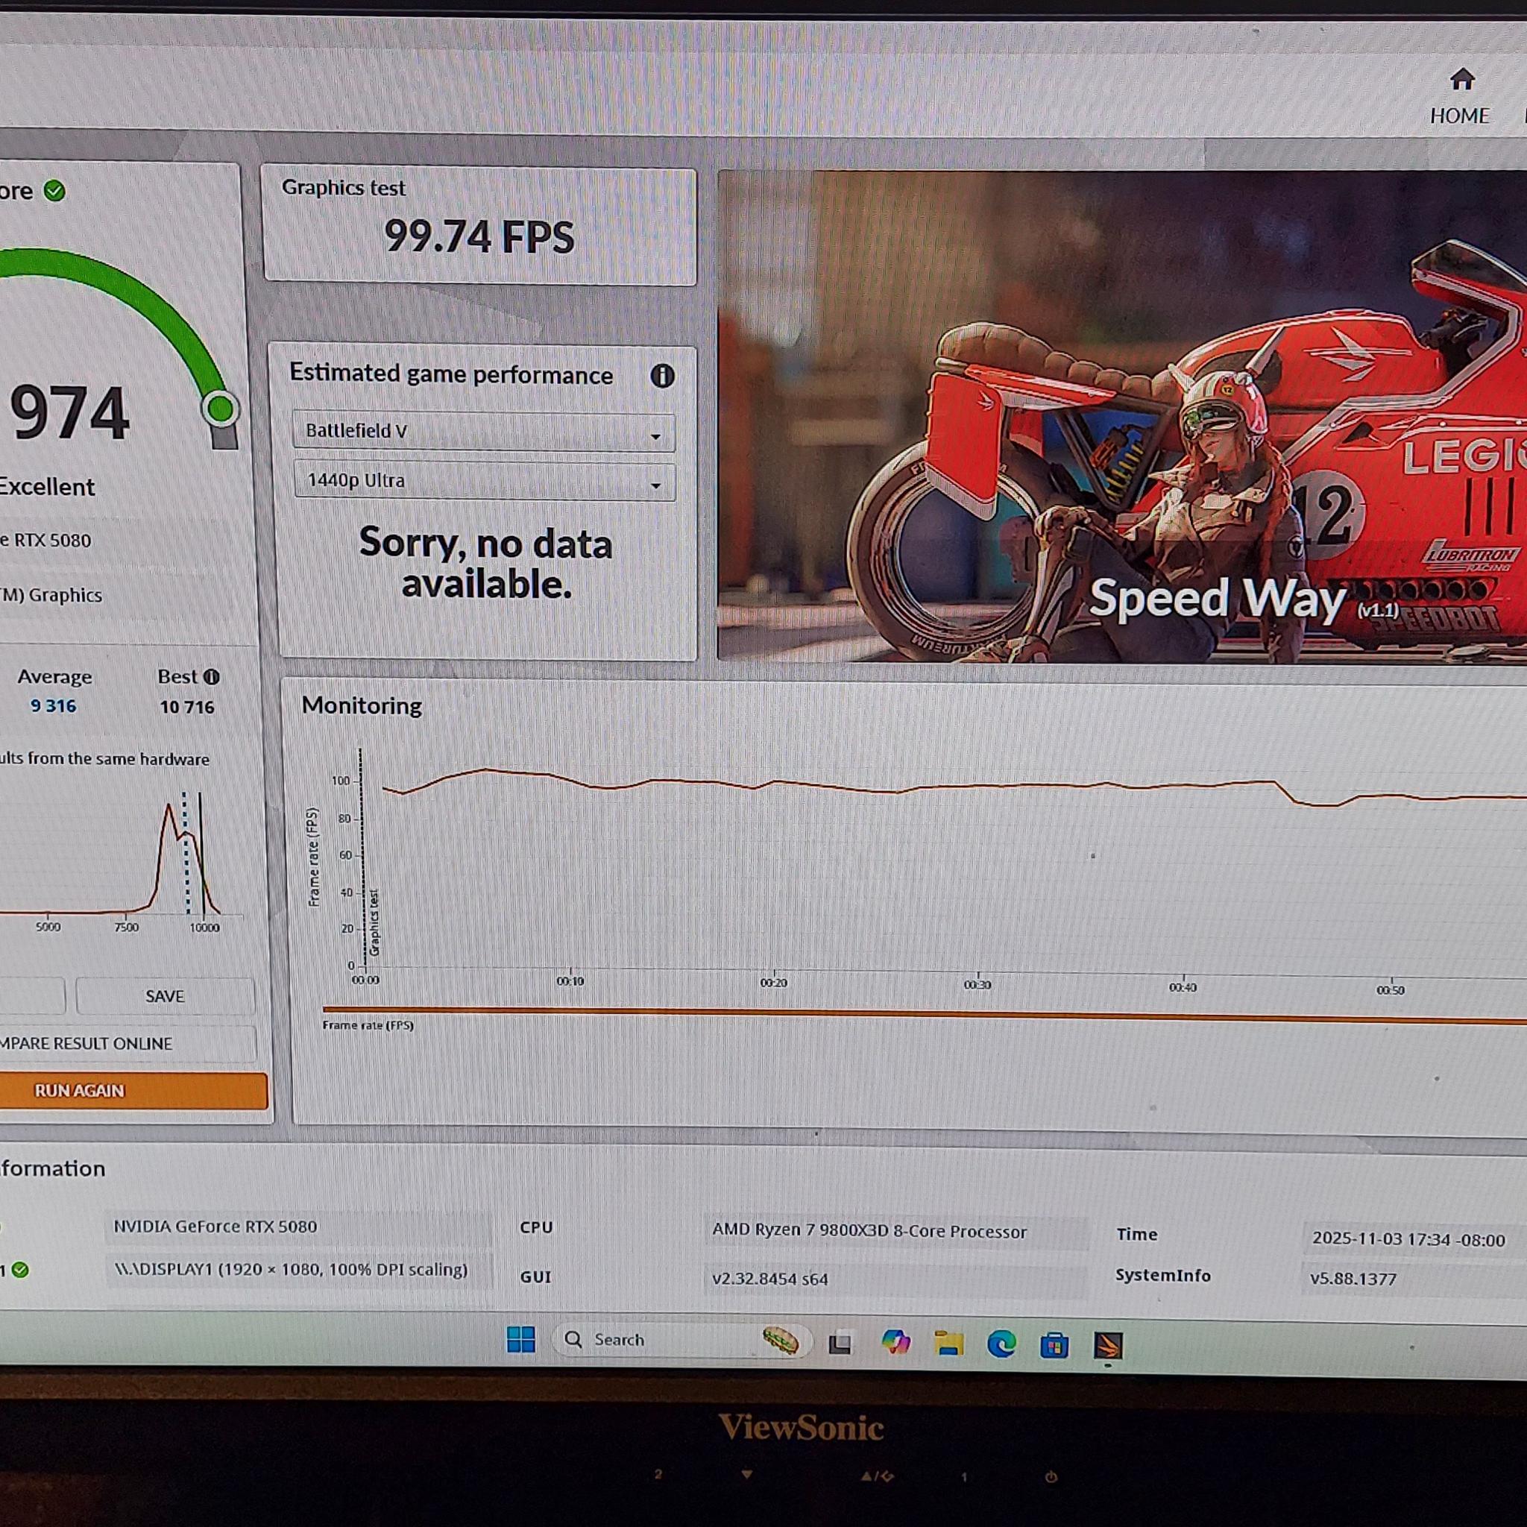Open Windows Start menu icon

[x=521, y=1340]
